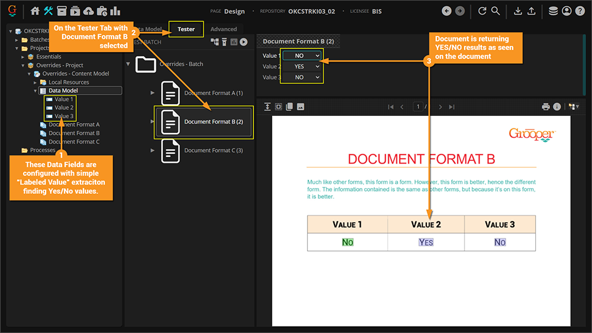Screen dimensions: 592x333
Task: Collapse the OKCSTRKI root node
Action: click(x=11, y=31)
